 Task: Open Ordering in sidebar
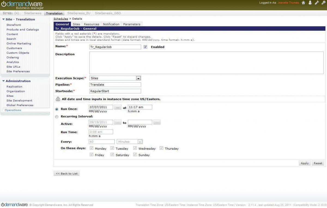coord(13,57)
